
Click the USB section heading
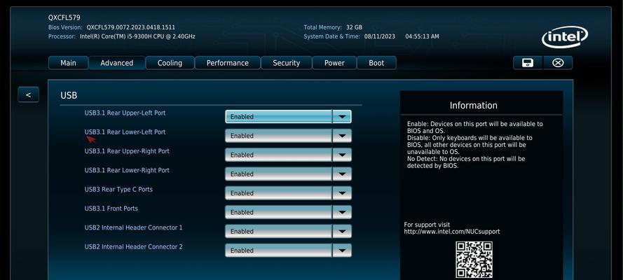pos(69,96)
